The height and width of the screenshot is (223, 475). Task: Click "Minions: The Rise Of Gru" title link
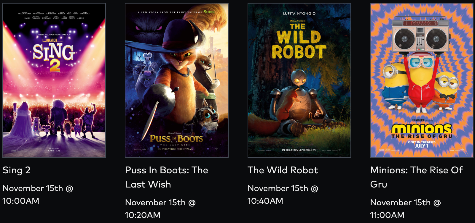click(417, 177)
